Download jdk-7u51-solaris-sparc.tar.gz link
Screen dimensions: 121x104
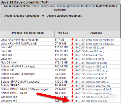[x=92, y=86]
